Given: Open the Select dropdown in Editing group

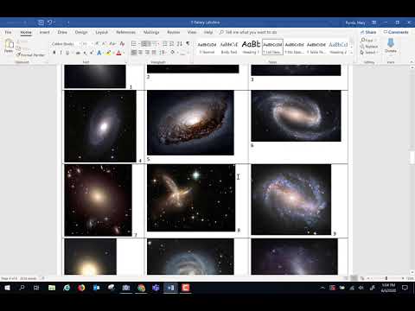Looking at the screenshot, I should click(370, 53).
